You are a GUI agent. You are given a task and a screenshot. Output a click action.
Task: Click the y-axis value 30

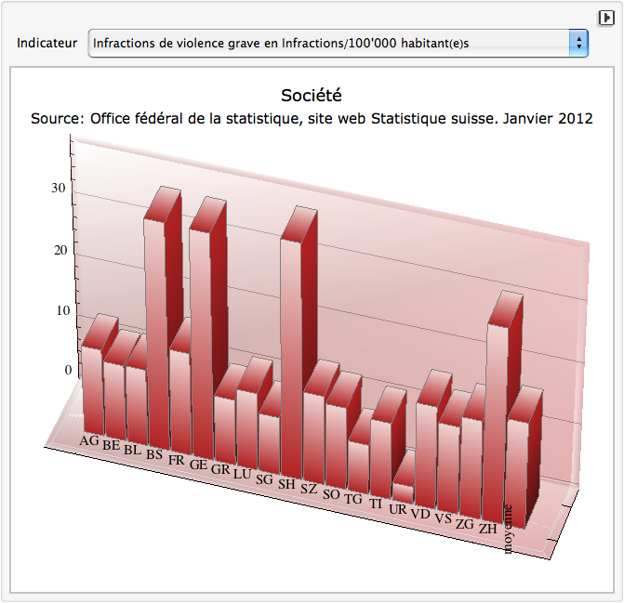point(58,188)
